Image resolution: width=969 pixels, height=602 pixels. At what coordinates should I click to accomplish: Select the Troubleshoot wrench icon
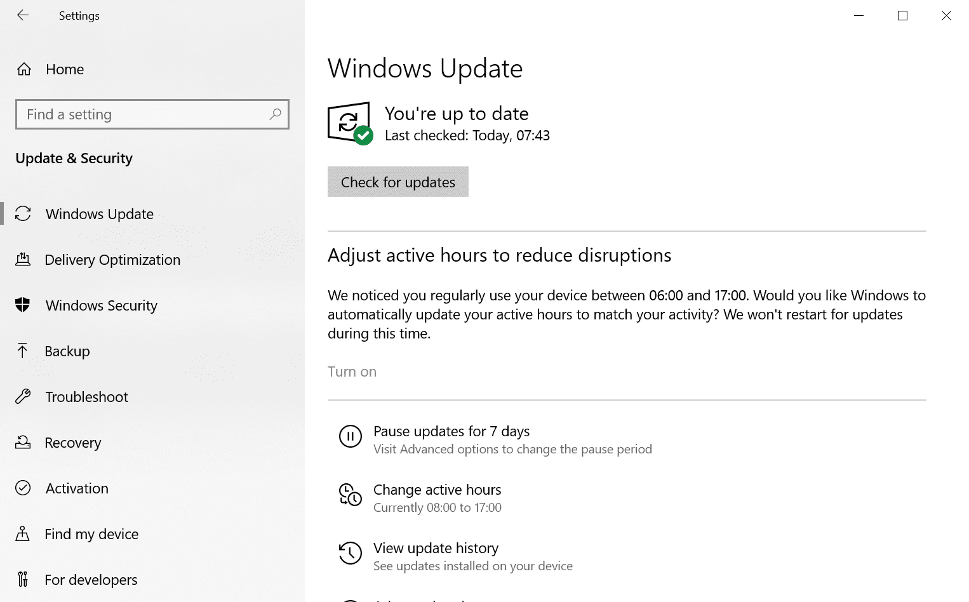pyautogui.click(x=23, y=396)
